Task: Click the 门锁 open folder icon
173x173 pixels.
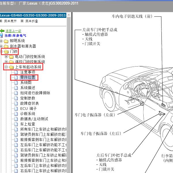Action: (x=6, y=52)
